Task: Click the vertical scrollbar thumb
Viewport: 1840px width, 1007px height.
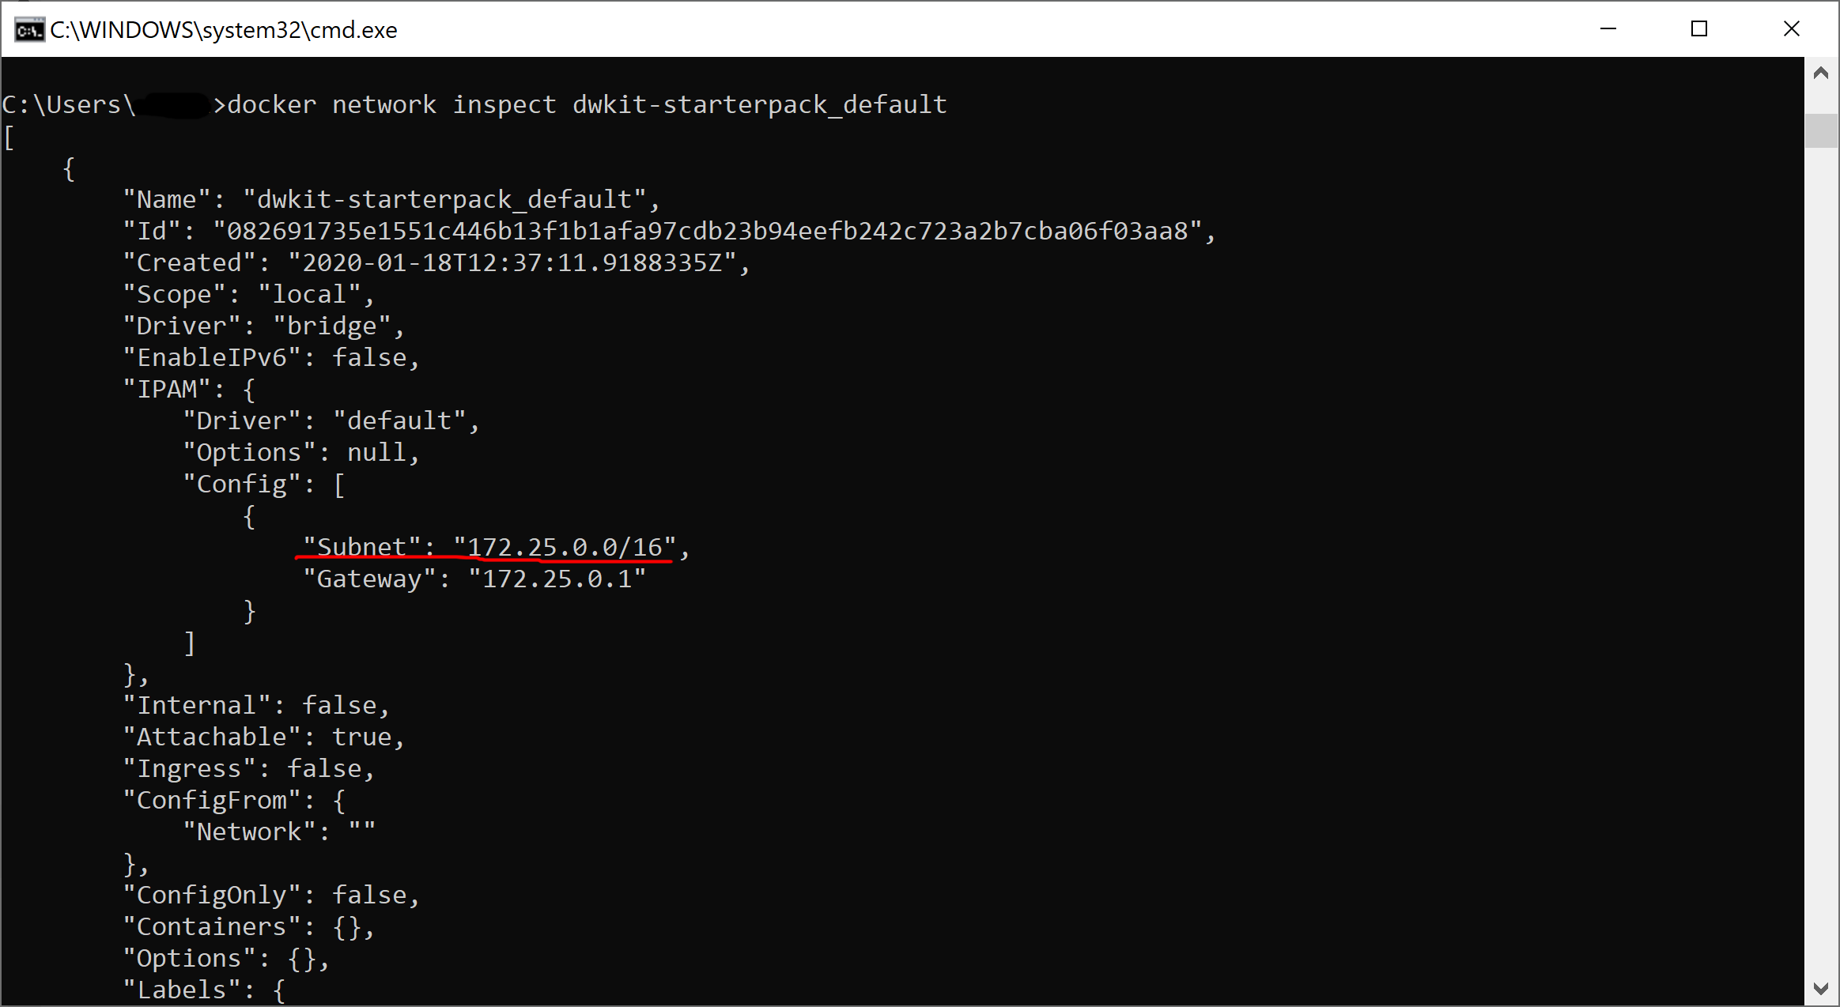Action: pyautogui.click(x=1821, y=130)
